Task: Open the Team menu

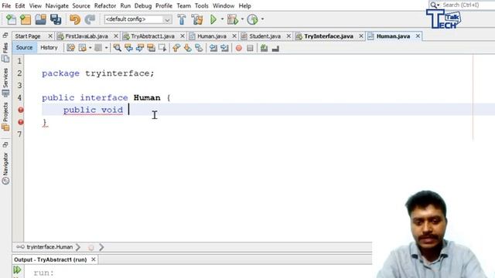Action: coord(183,5)
